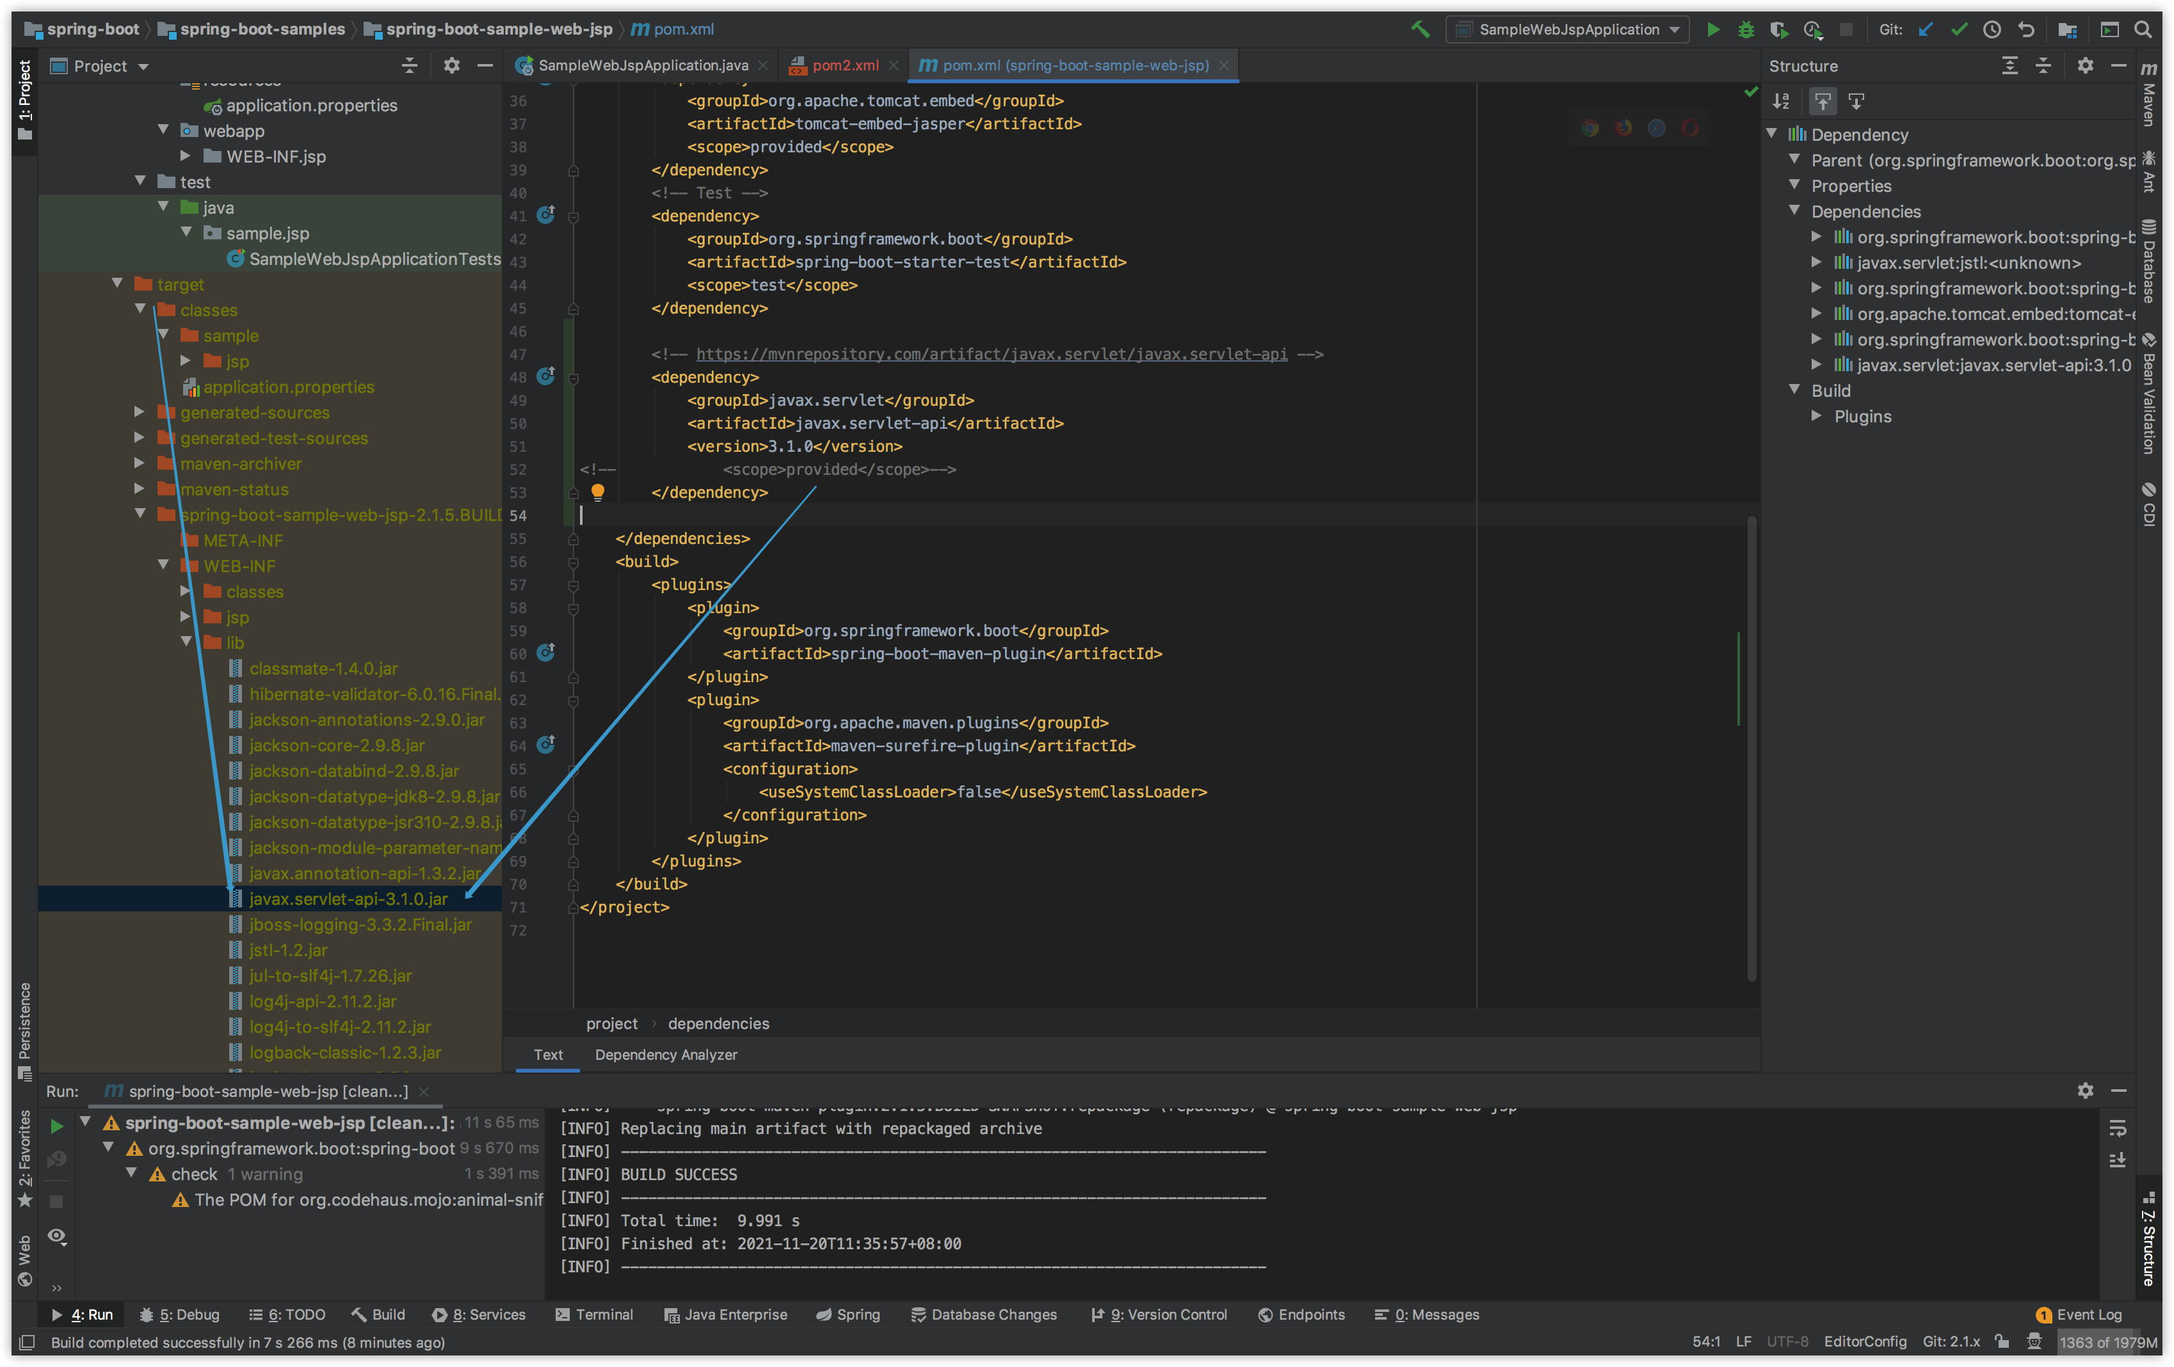Open Search Everywhere magnifier icon
2174x1367 pixels.
(x=2143, y=30)
